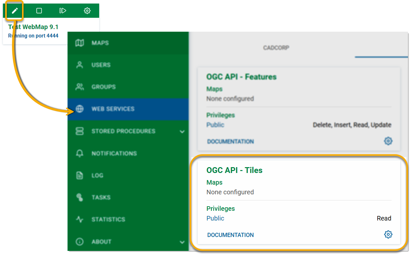Open settings gear for OGC API - Features
Viewport: 418px width, 258px height.
click(388, 141)
